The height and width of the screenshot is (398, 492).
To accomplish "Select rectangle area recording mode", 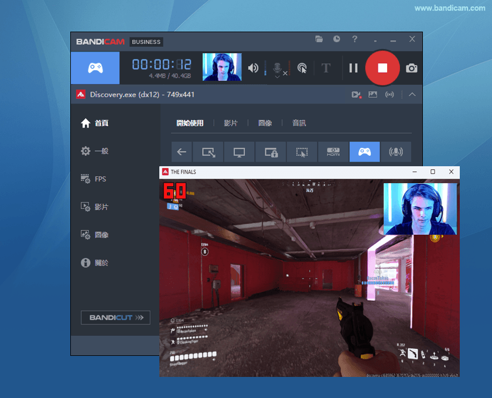I will (209, 152).
